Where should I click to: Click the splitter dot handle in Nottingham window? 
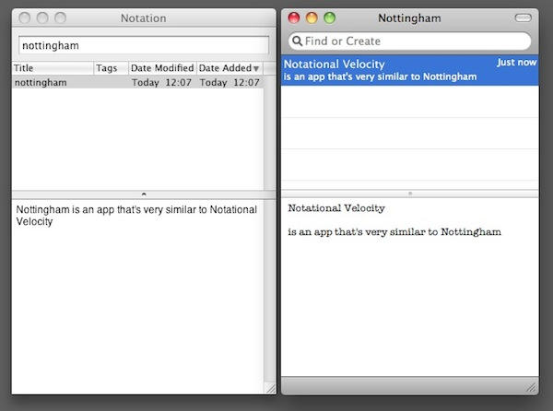[409, 194]
